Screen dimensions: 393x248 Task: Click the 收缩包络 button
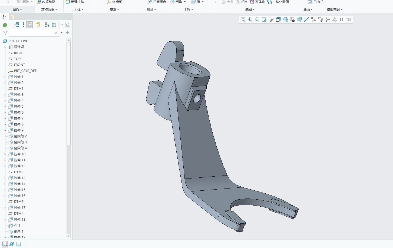click(46, 2)
